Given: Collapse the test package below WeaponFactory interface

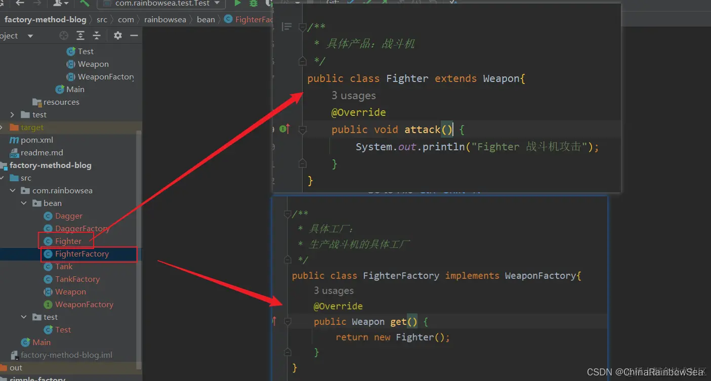Looking at the screenshot, I should pyautogui.click(x=24, y=317).
